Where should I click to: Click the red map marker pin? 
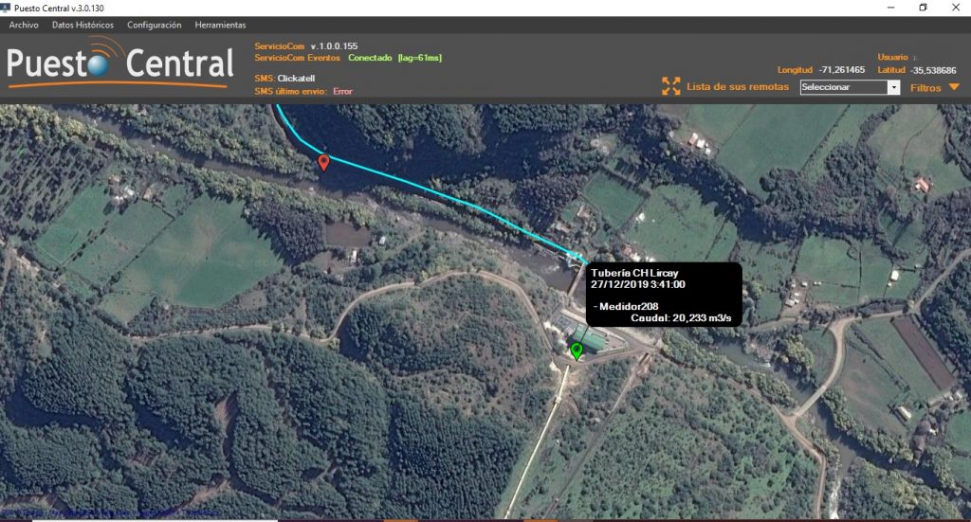[323, 162]
